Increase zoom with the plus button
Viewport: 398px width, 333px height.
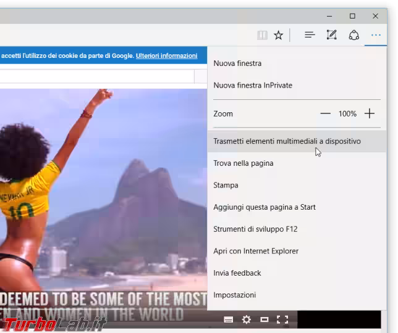[x=370, y=113]
